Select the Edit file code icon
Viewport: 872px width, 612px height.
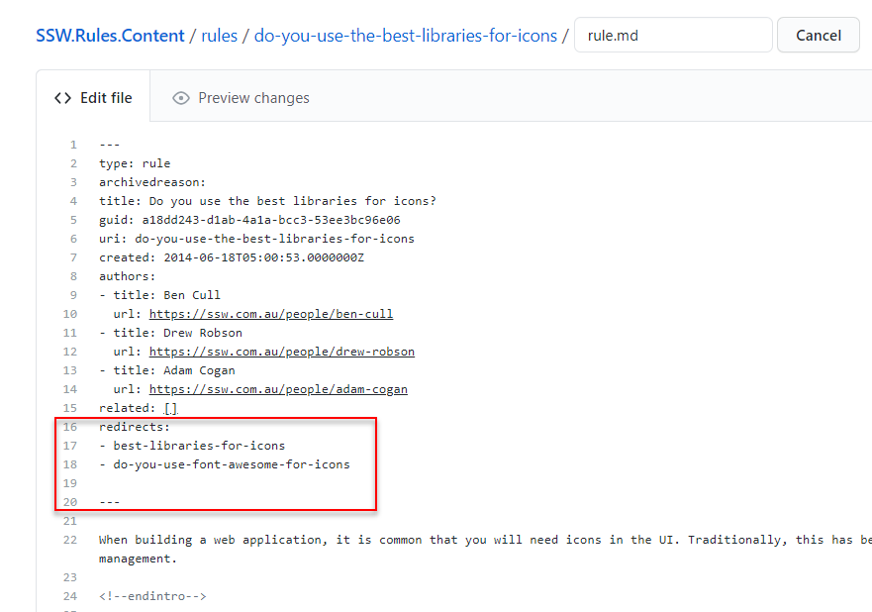point(62,97)
